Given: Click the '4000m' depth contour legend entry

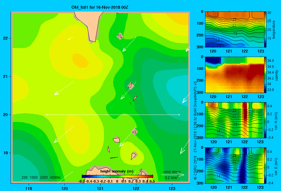Looking at the screenshot, I should pos(55,178).
